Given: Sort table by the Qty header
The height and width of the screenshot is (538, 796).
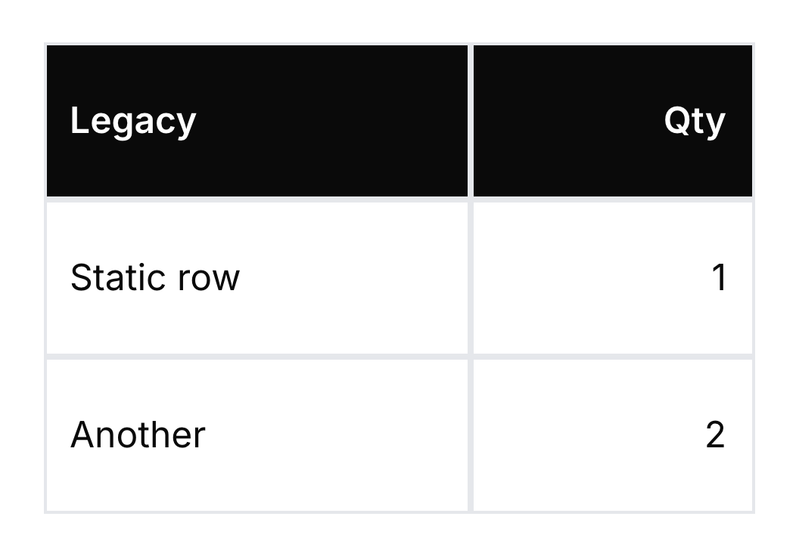Looking at the screenshot, I should click(613, 121).
